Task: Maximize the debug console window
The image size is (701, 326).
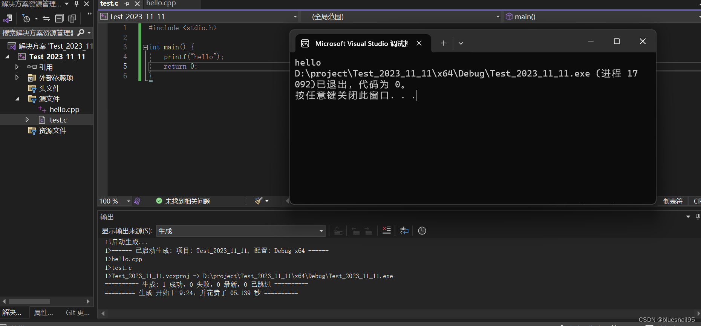Action: tap(617, 41)
